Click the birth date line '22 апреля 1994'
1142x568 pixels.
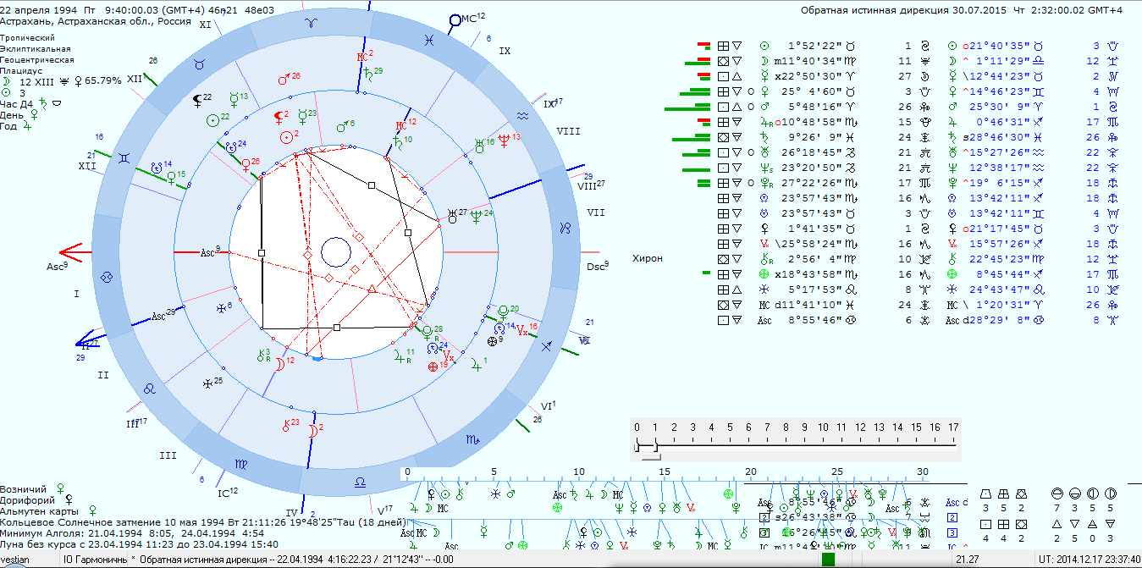[x=36, y=11]
